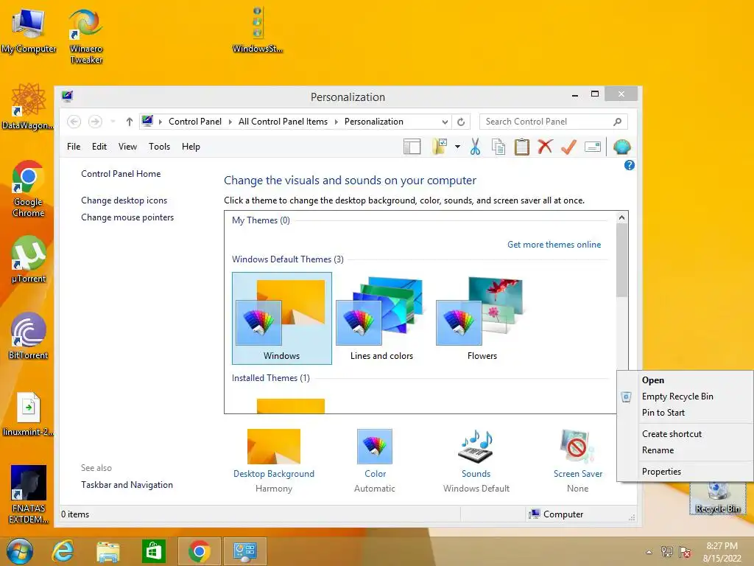Open the Get more themes online link
Viewport: 754px width, 566px height.
pyautogui.click(x=554, y=245)
